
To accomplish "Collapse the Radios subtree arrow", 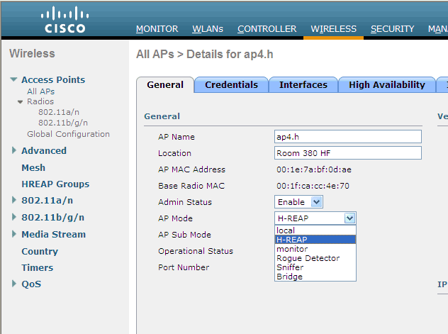I will [20, 101].
